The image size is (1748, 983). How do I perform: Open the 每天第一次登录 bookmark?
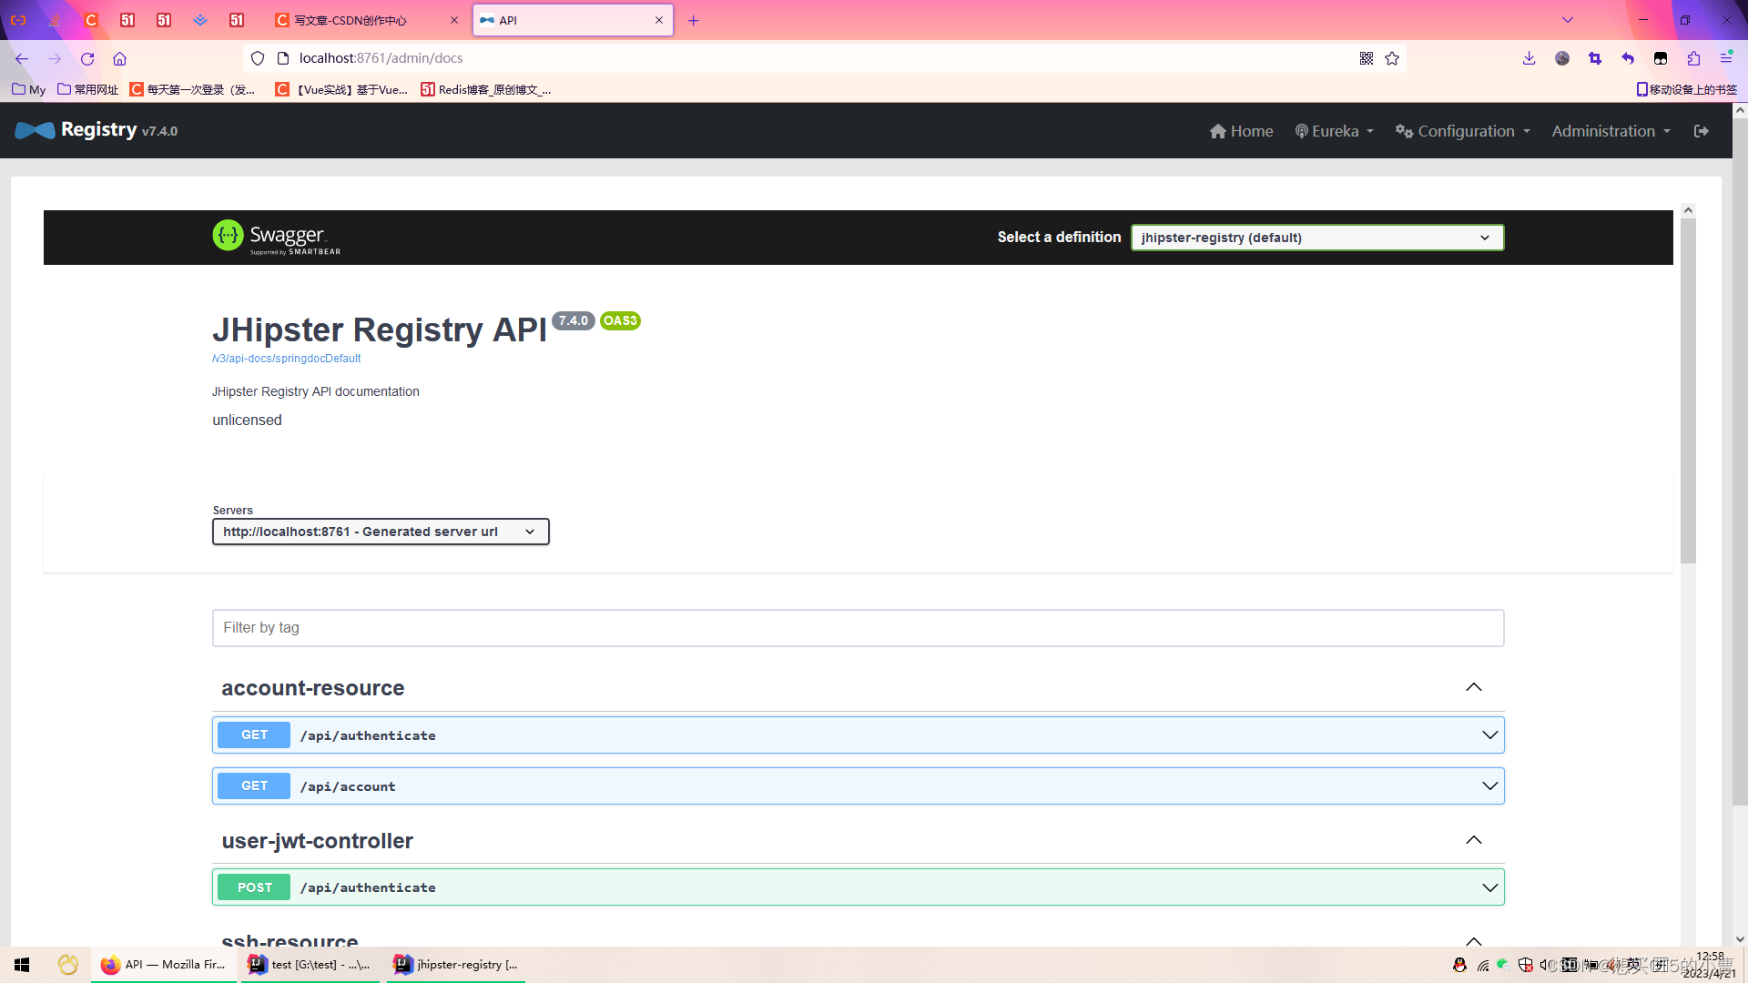coord(193,89)
